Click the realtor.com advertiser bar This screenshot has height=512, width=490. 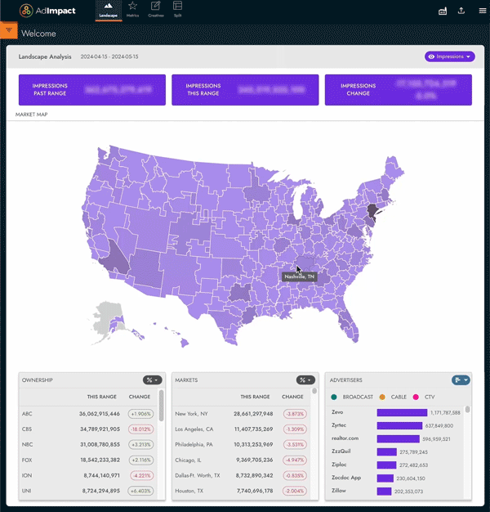coord(398,439)
